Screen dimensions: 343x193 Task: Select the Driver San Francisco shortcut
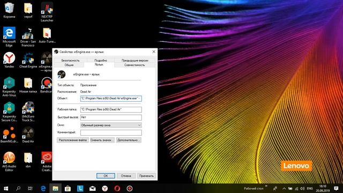[x=28, y=37]
